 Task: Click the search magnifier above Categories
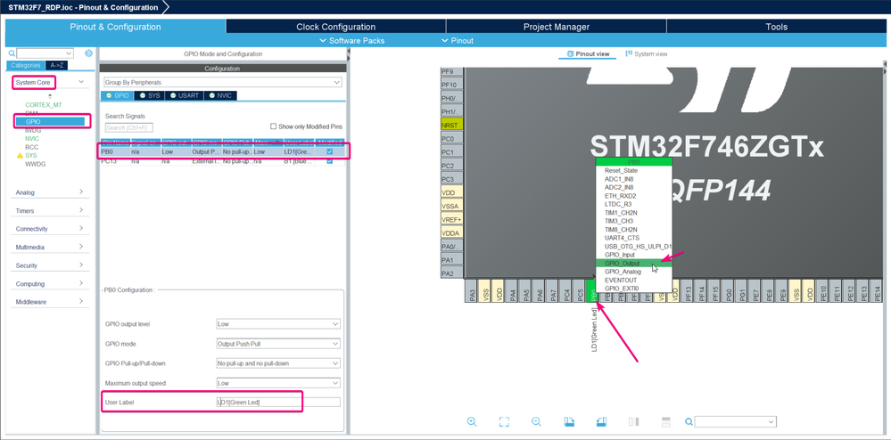(x=12, y=53)
